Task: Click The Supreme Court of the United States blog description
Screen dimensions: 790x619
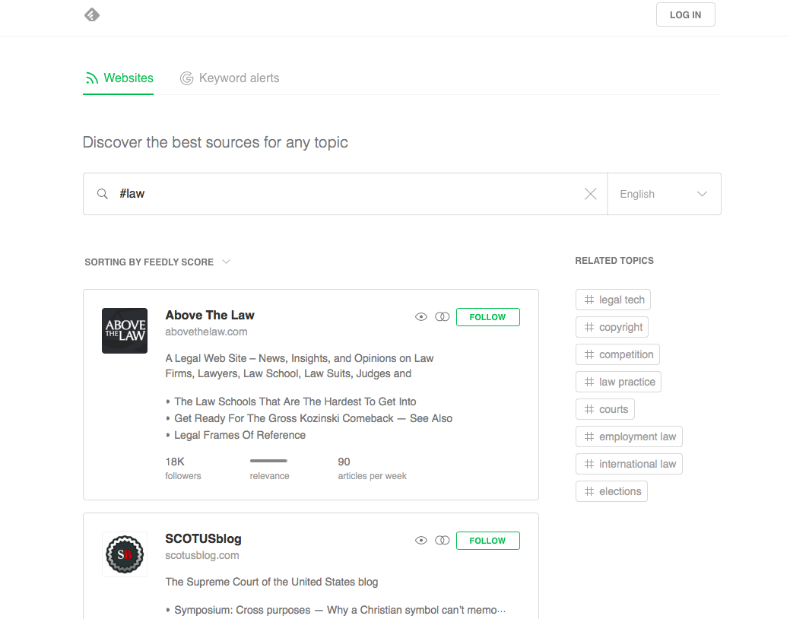Action: [x=271, y=582]
